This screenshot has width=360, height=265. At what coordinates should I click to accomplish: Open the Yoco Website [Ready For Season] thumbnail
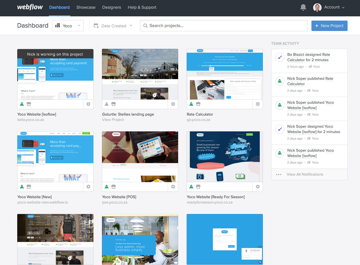tap(225, 157)
